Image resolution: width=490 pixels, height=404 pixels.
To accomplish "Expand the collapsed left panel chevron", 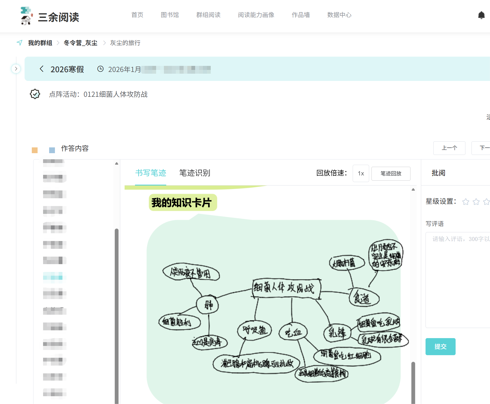I will point(16,69).
